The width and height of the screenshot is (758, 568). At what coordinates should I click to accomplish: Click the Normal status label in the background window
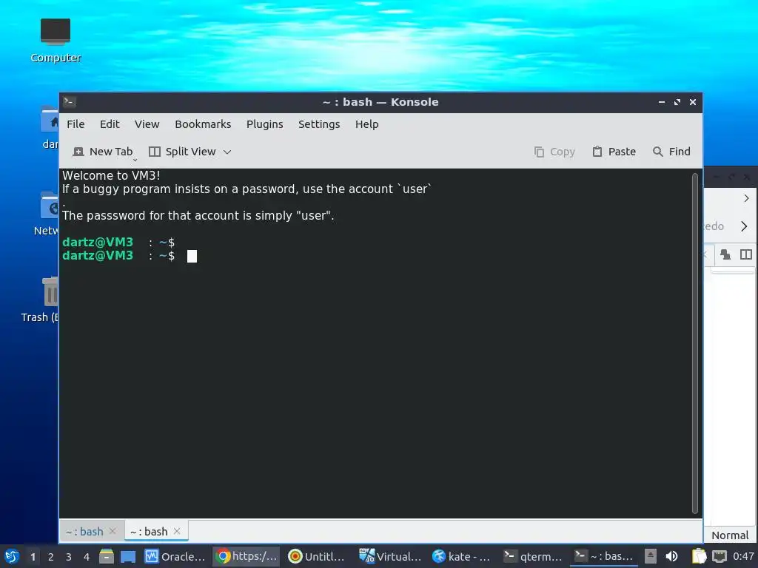730,535
